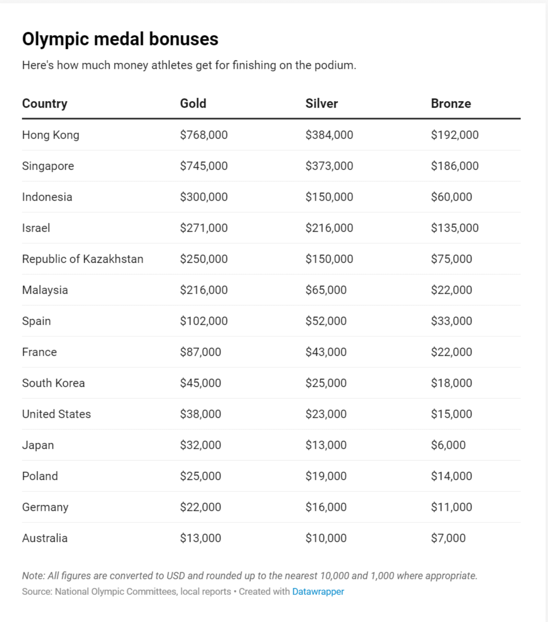Open the Datawrapper link
The width and height of the screenshot is (548, 622).
[318, 592]
